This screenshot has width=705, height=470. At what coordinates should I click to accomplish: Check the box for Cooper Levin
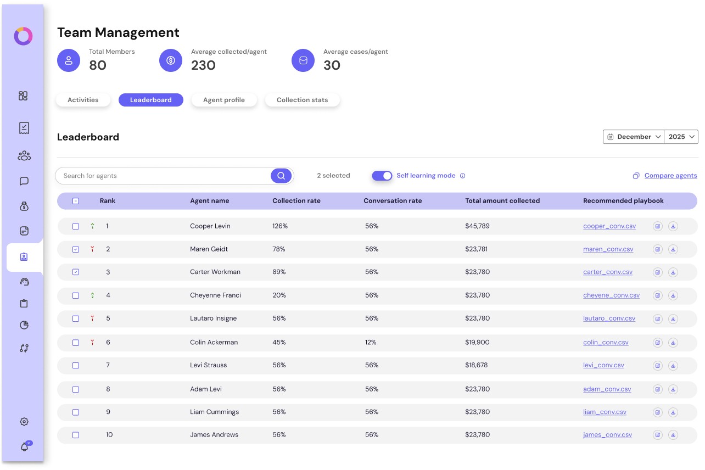click(76, 226)
